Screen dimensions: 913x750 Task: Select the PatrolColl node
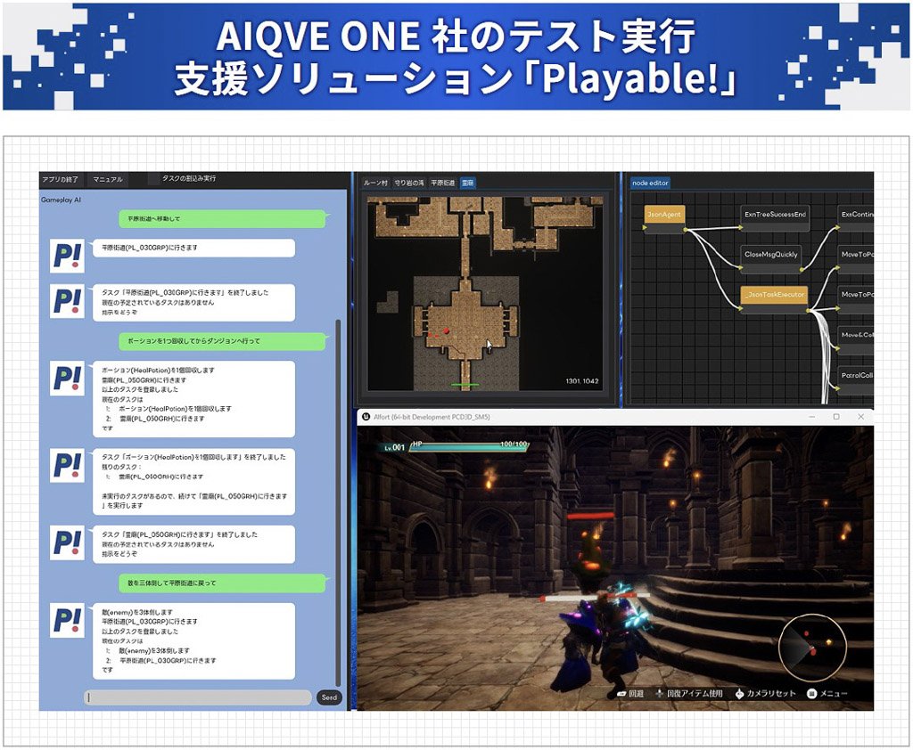pos(856,379)
